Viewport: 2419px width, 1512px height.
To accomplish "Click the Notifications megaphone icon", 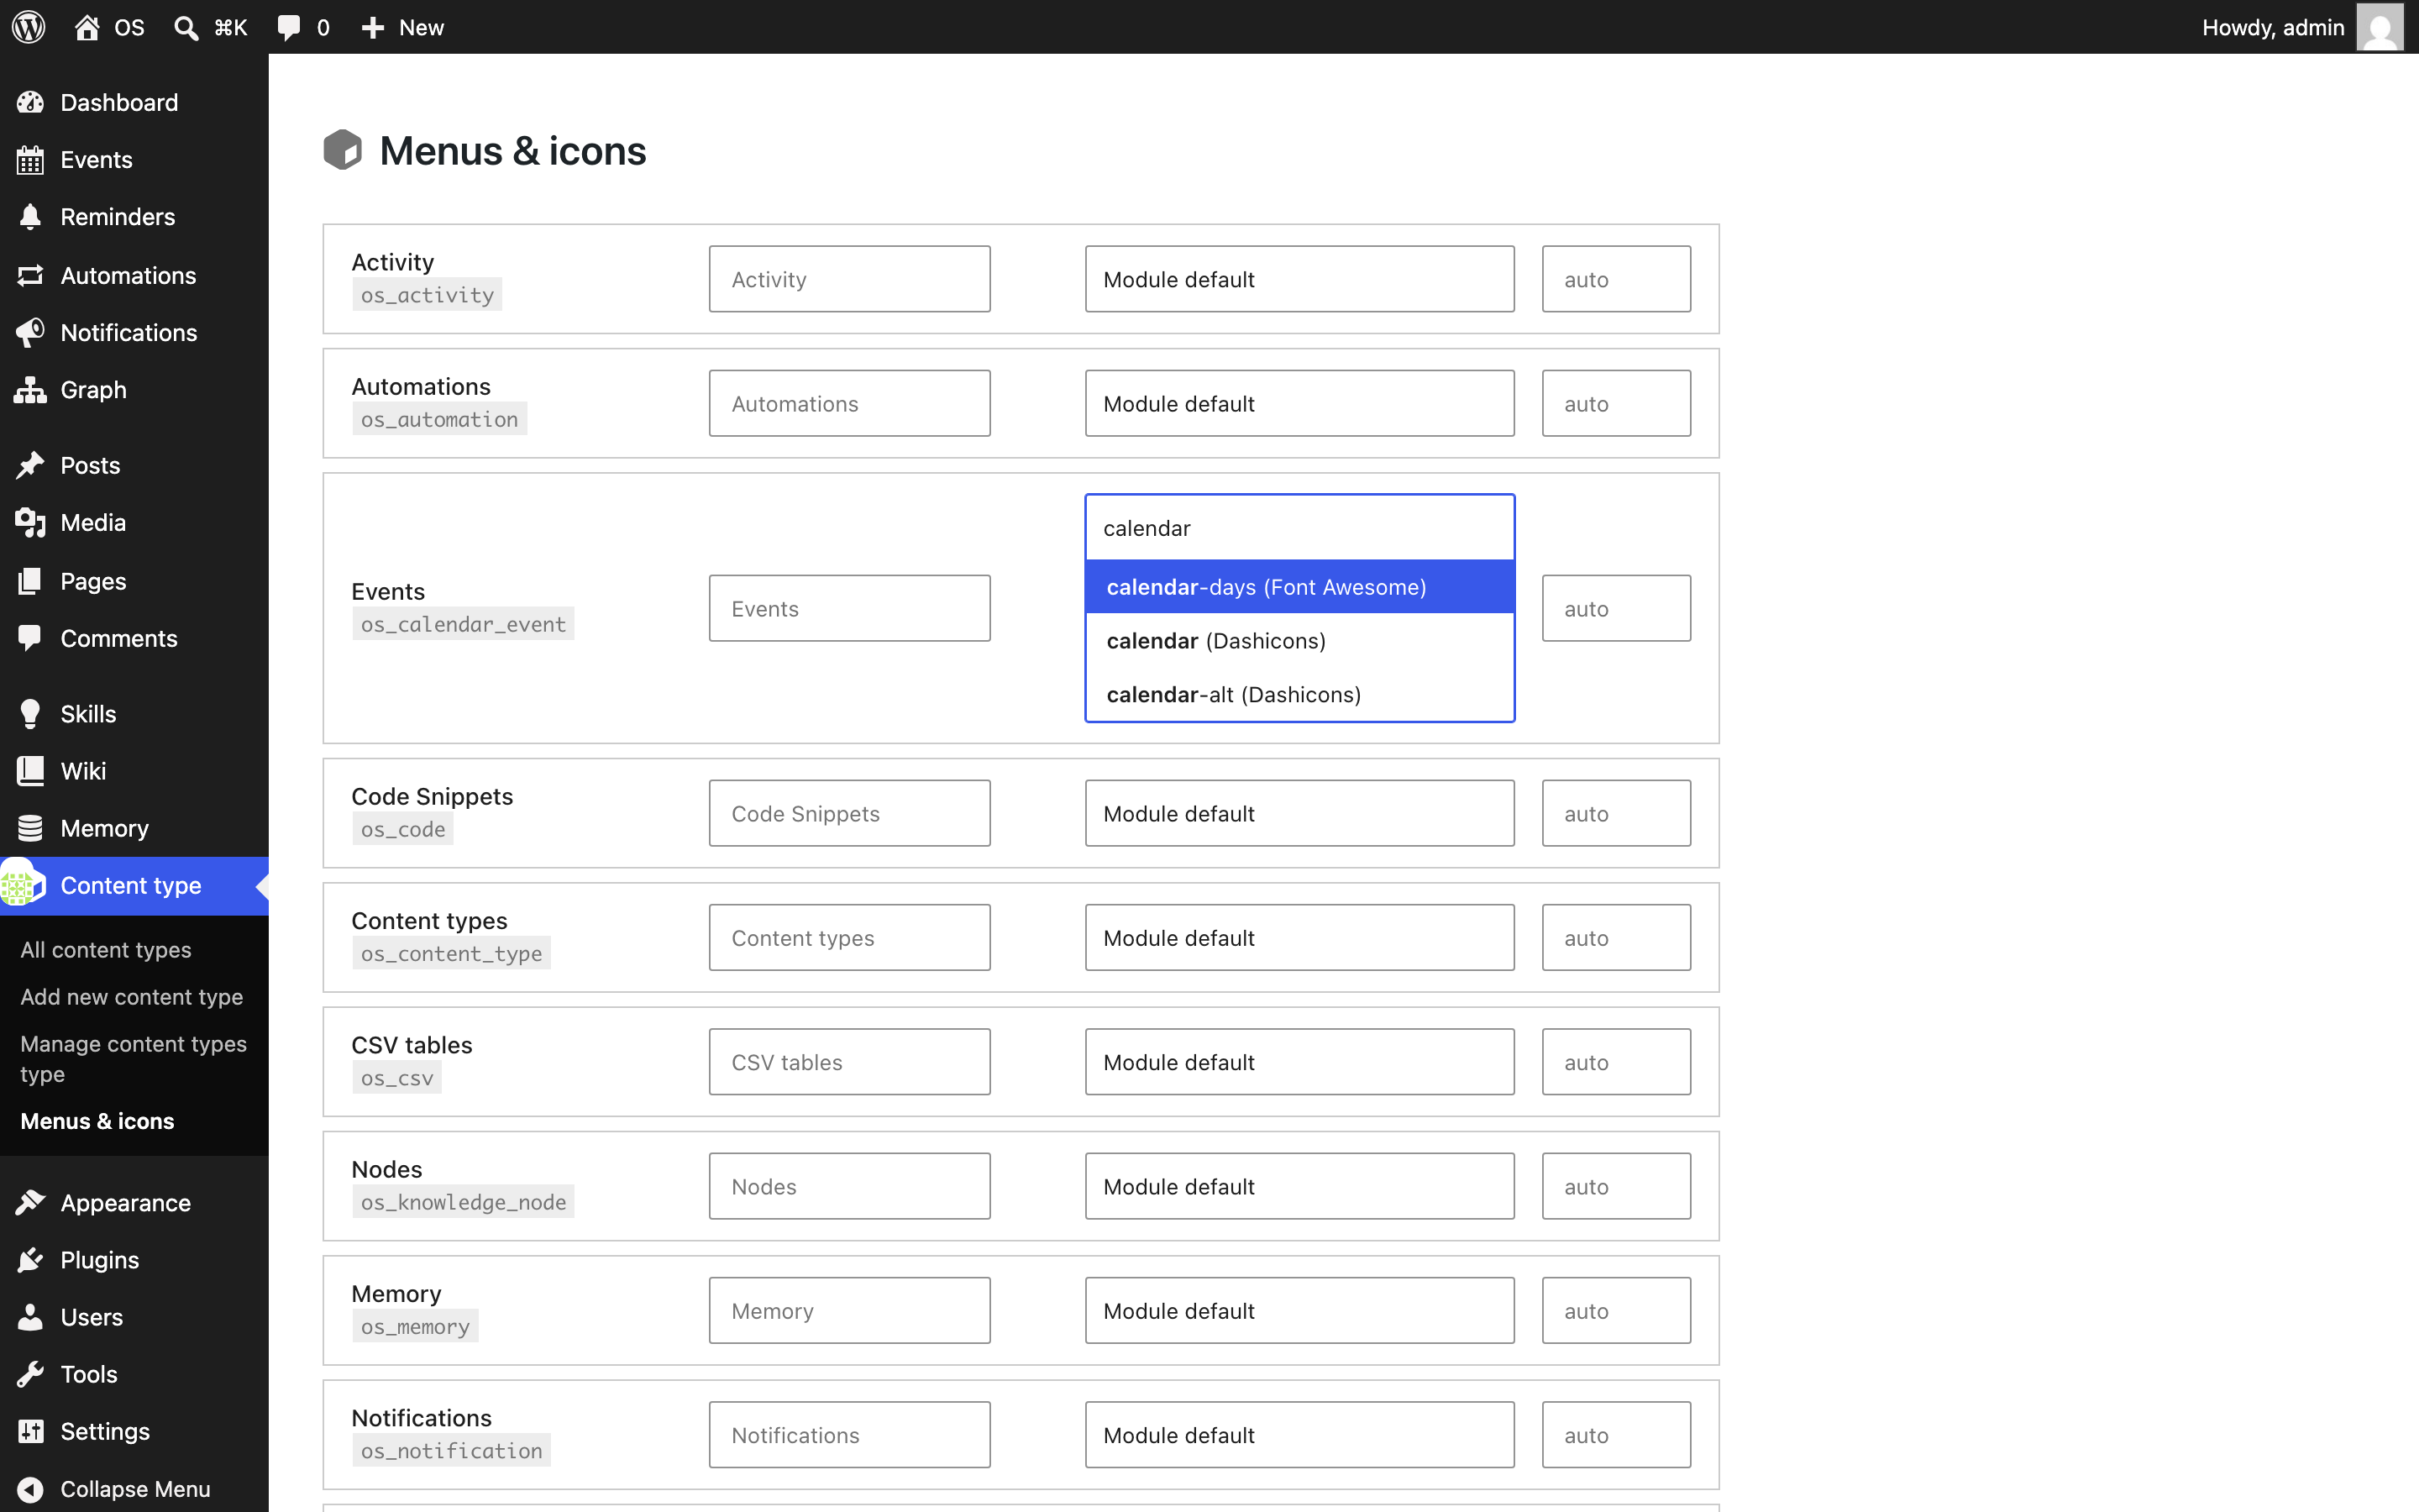I will [x=30, y=332].
